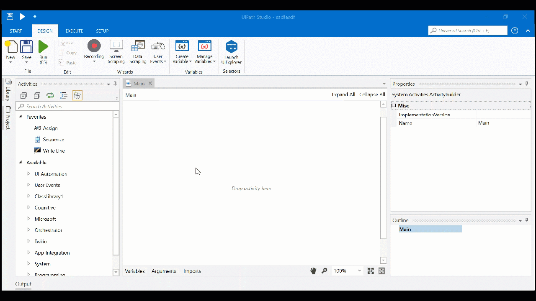Open the Help question mark icon
Screen dimensions: 536x301
pos(515,31)
